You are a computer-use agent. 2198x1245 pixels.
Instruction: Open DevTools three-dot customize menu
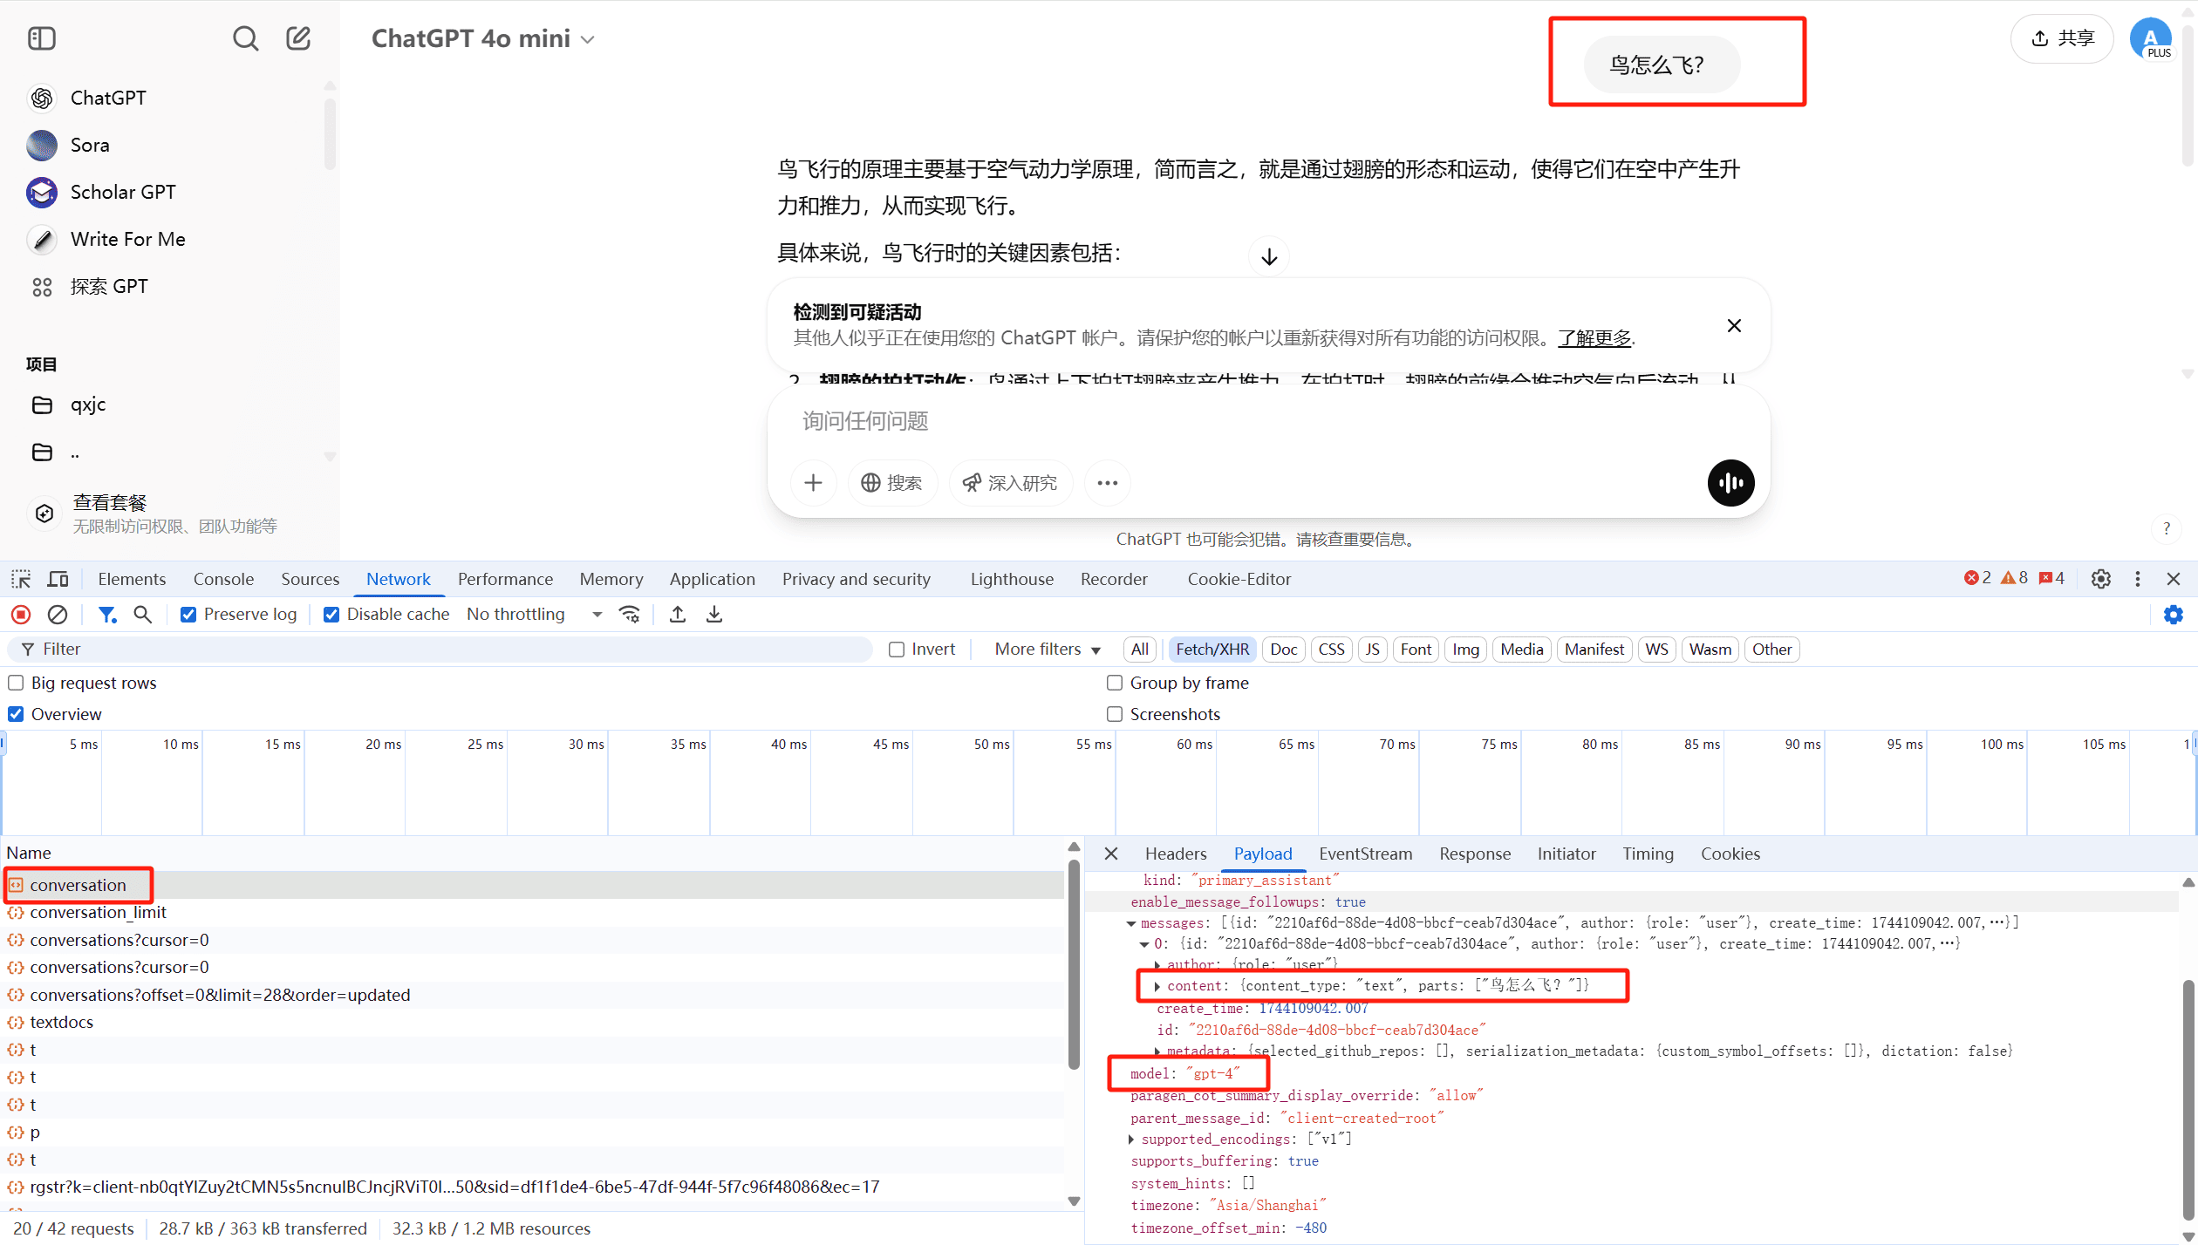(x=2138, y=579)
